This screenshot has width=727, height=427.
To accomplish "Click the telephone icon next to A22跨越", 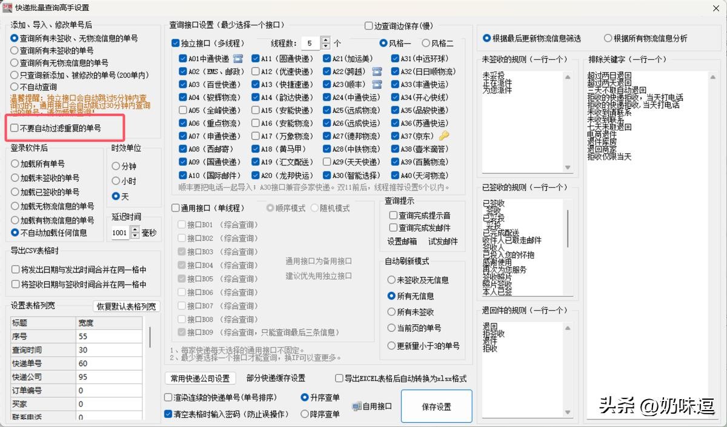I will point(376,71).
